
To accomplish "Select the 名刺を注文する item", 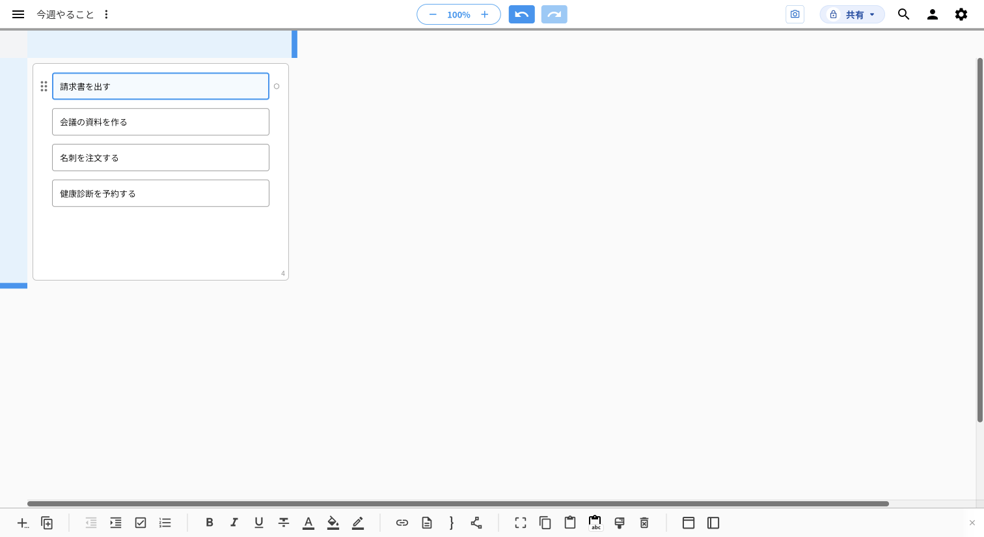I will (161, 158).
